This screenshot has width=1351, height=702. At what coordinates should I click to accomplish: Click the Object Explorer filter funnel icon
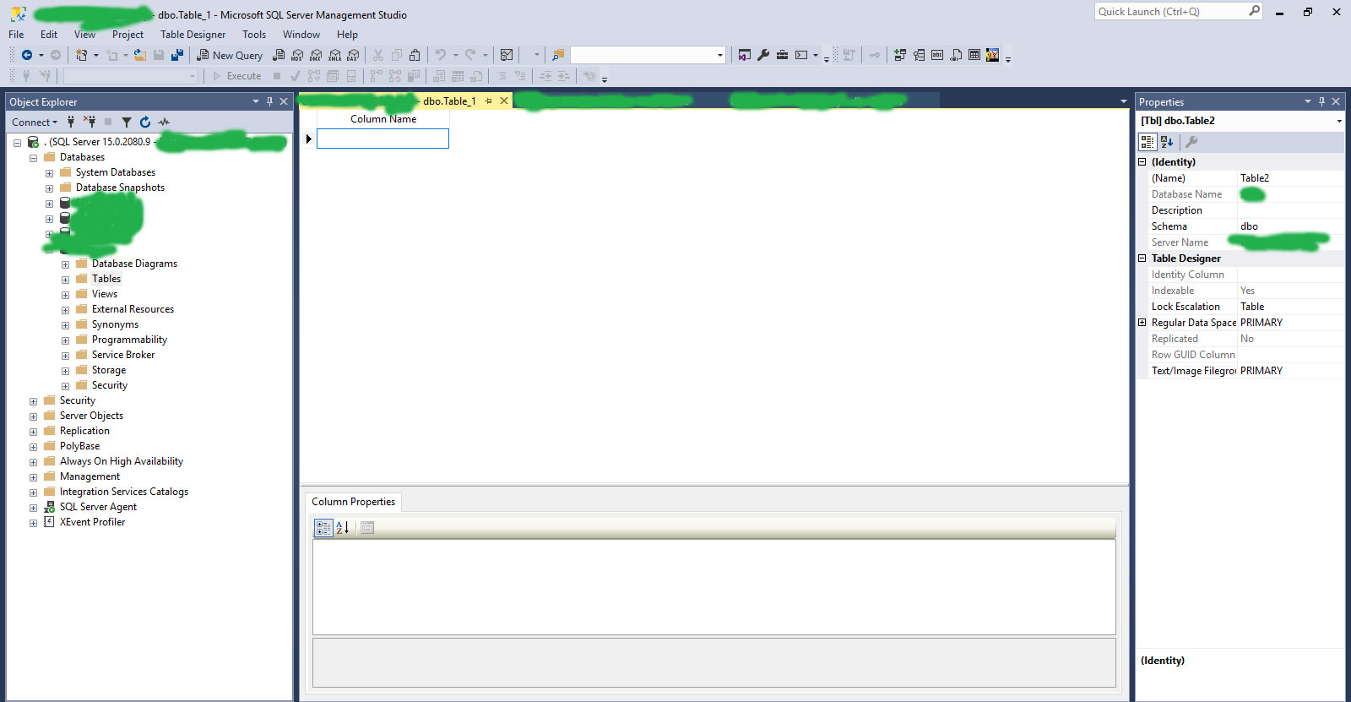(x=127, y=122)
